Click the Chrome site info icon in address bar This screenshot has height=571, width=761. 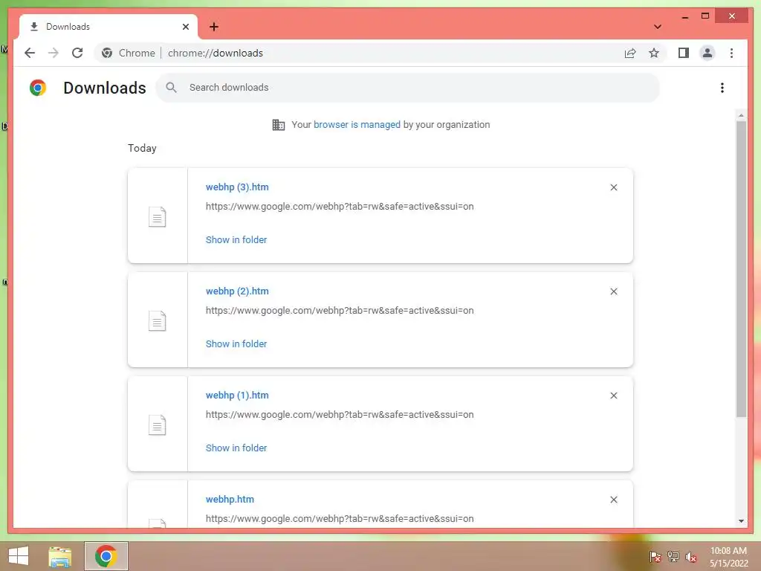coord(107,53)
